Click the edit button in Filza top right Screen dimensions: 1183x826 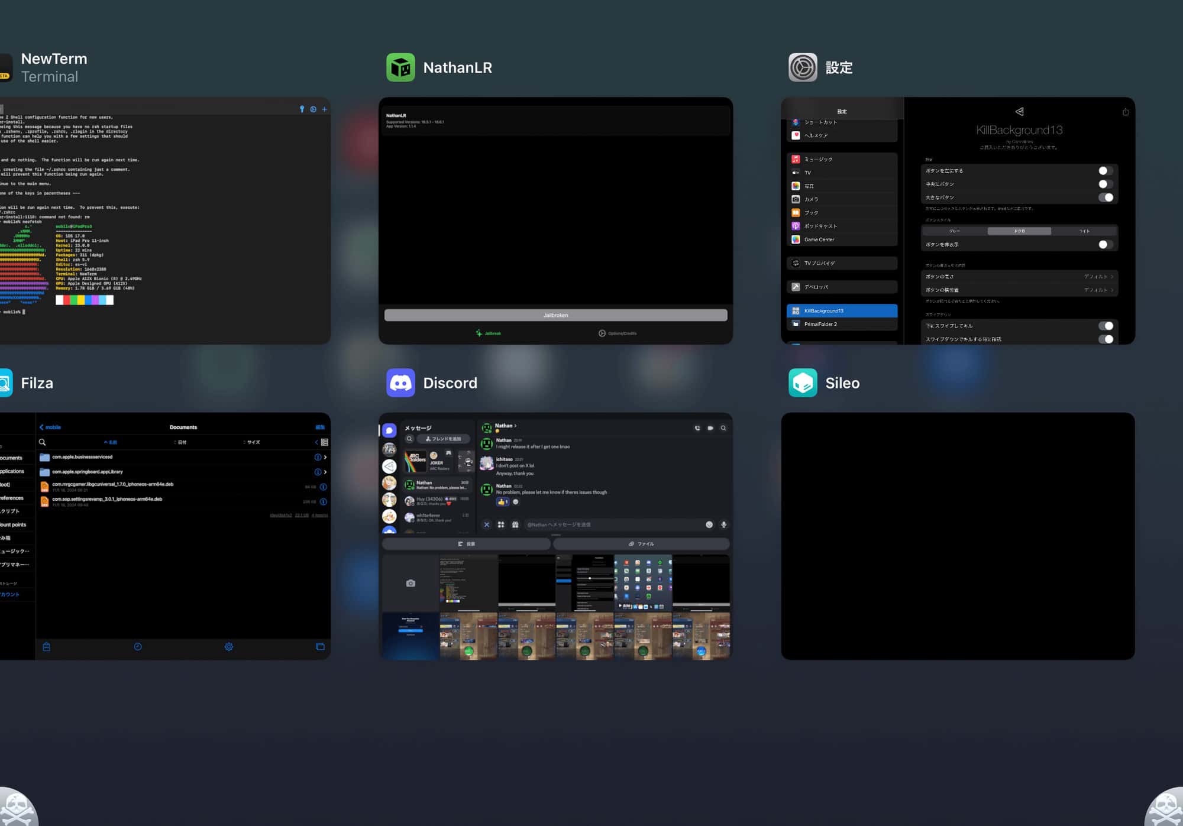coord(320,427)
